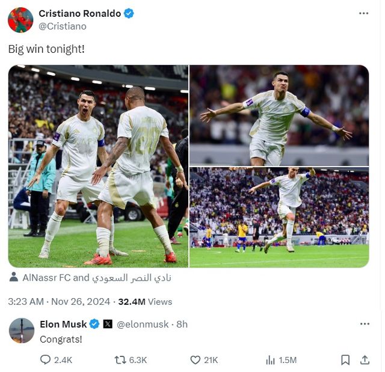
Task: Like the reply with the heart icon
Action: click(195, 360)
